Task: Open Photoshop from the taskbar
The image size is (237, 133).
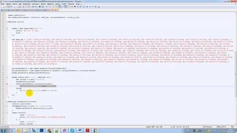Action: 41,130
